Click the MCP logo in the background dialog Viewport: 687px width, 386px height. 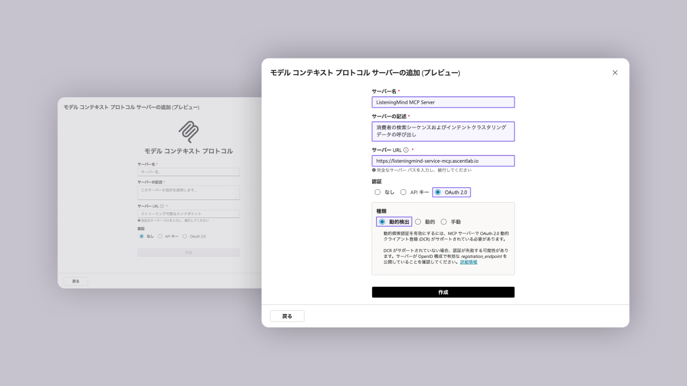point(188,132)
